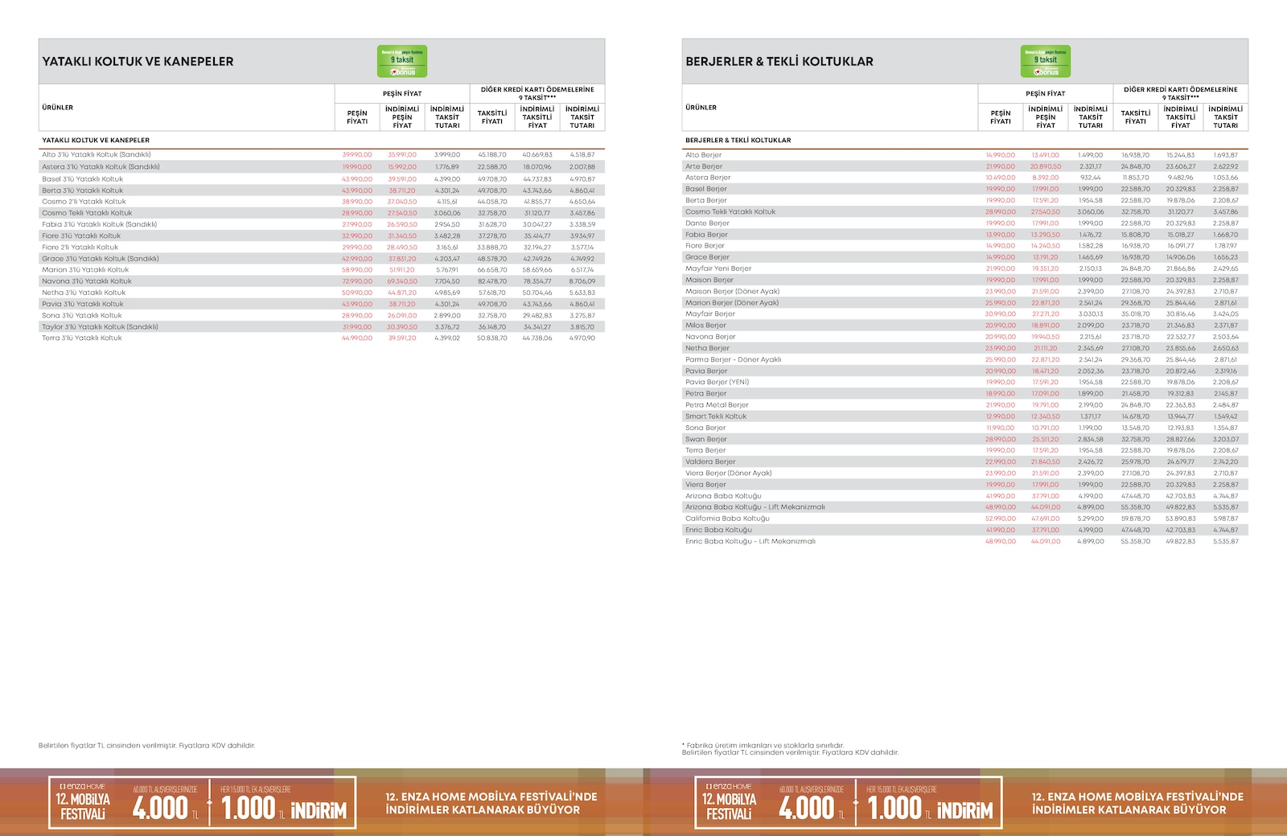Viewport: 1287px width, 836px height.
Task: Click the "Cosmo 2'li Yataklı Koltuk" product name
Action: click(84, 202)
